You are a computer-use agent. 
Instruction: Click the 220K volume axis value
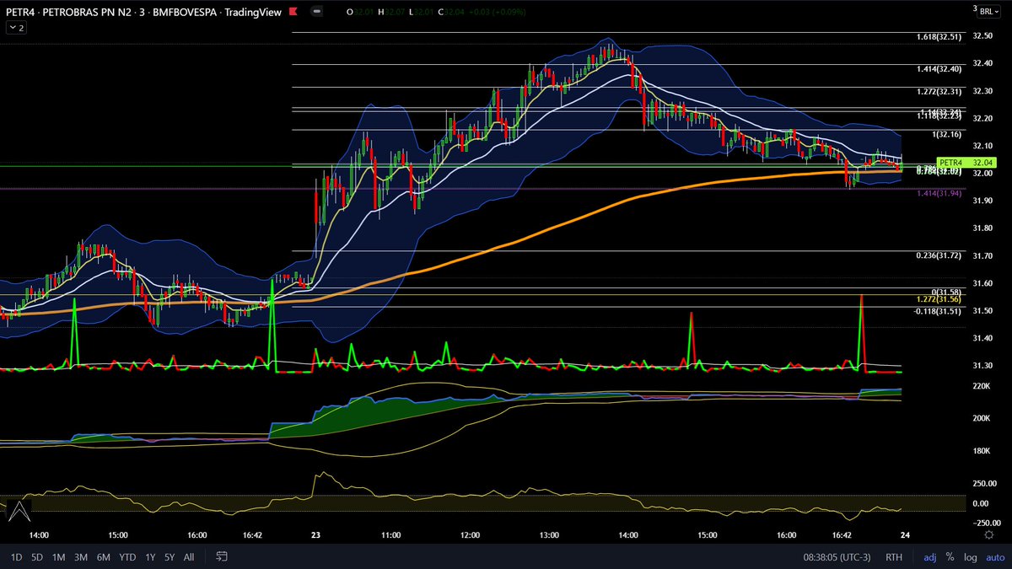(x=982, y=385)
